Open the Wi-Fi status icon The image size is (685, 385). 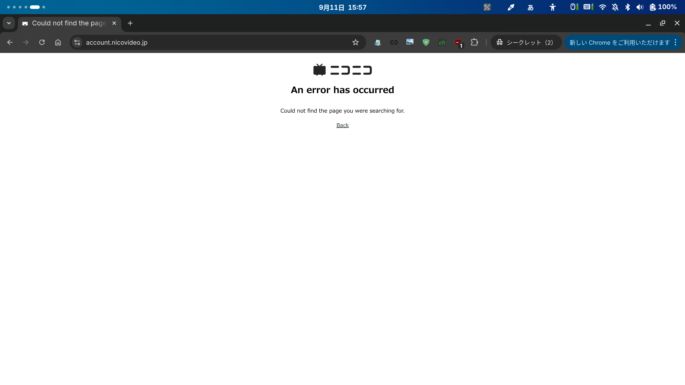(x=602, y=7)
